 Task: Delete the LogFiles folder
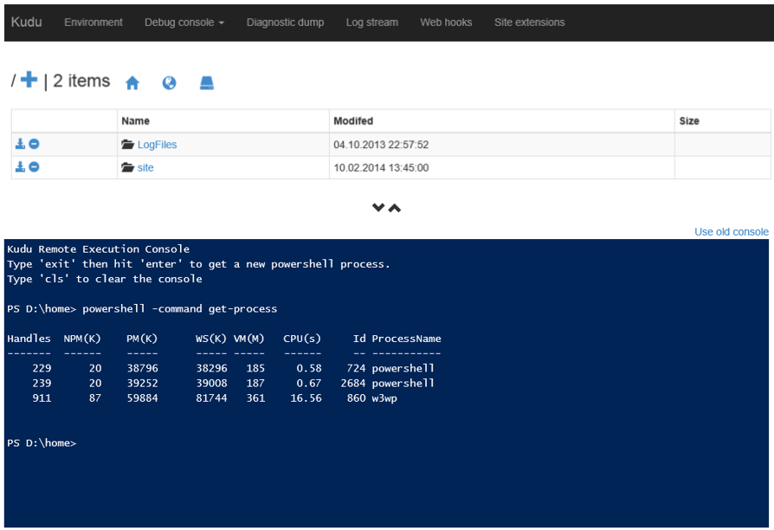(34, 144)
